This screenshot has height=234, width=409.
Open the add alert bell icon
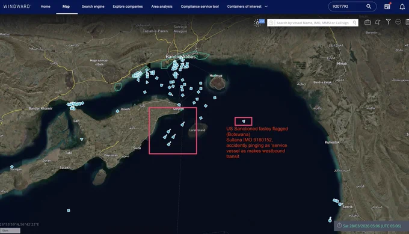click(x=378, y=22)
